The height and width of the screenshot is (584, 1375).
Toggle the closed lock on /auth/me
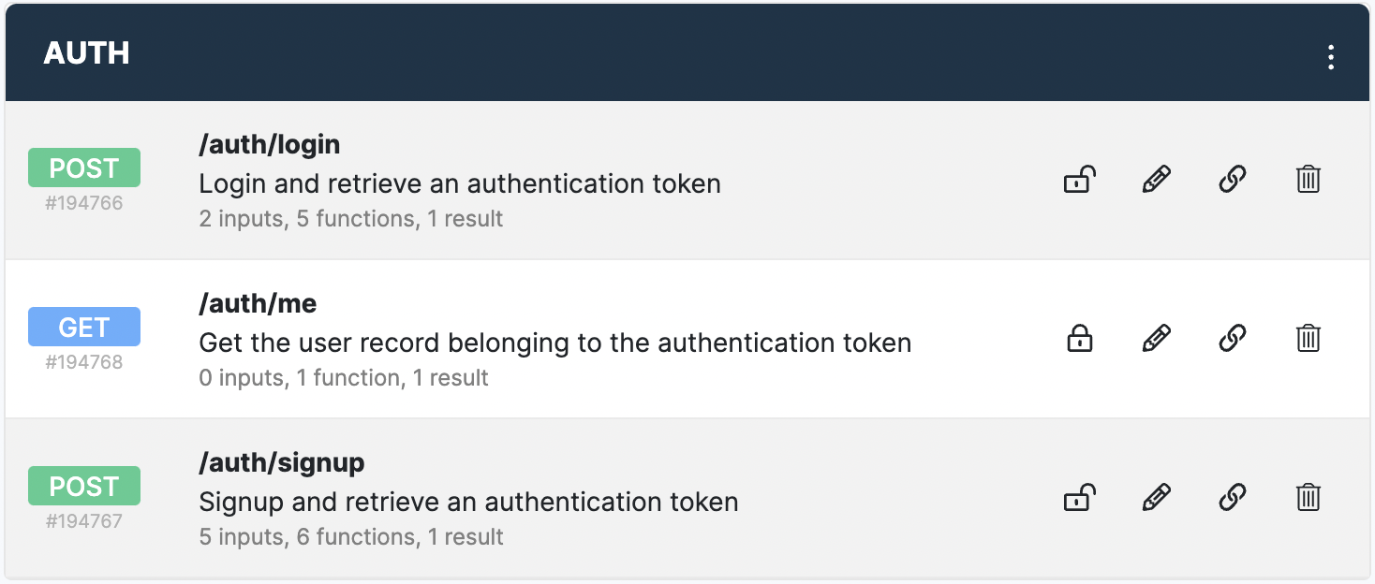point(1080,338)
